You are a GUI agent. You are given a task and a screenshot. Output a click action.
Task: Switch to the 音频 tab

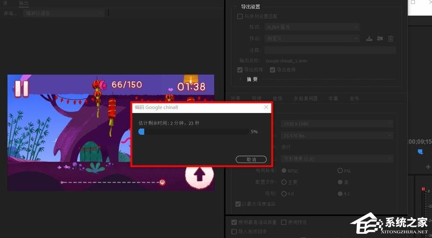(277, 98)
